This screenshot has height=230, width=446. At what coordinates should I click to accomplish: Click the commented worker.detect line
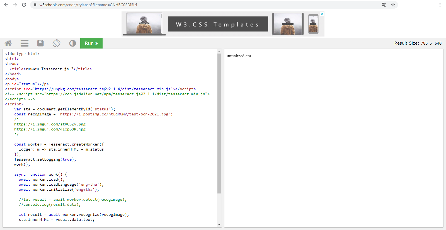tap(73, 199)
